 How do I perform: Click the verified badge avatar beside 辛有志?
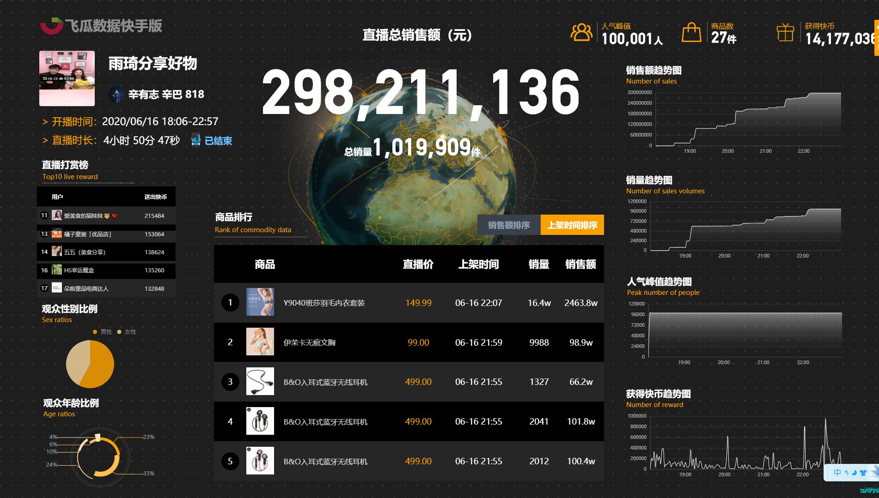[116, 94]
